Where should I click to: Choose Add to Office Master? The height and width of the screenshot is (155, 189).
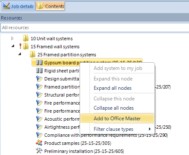(x=117, y=118)
